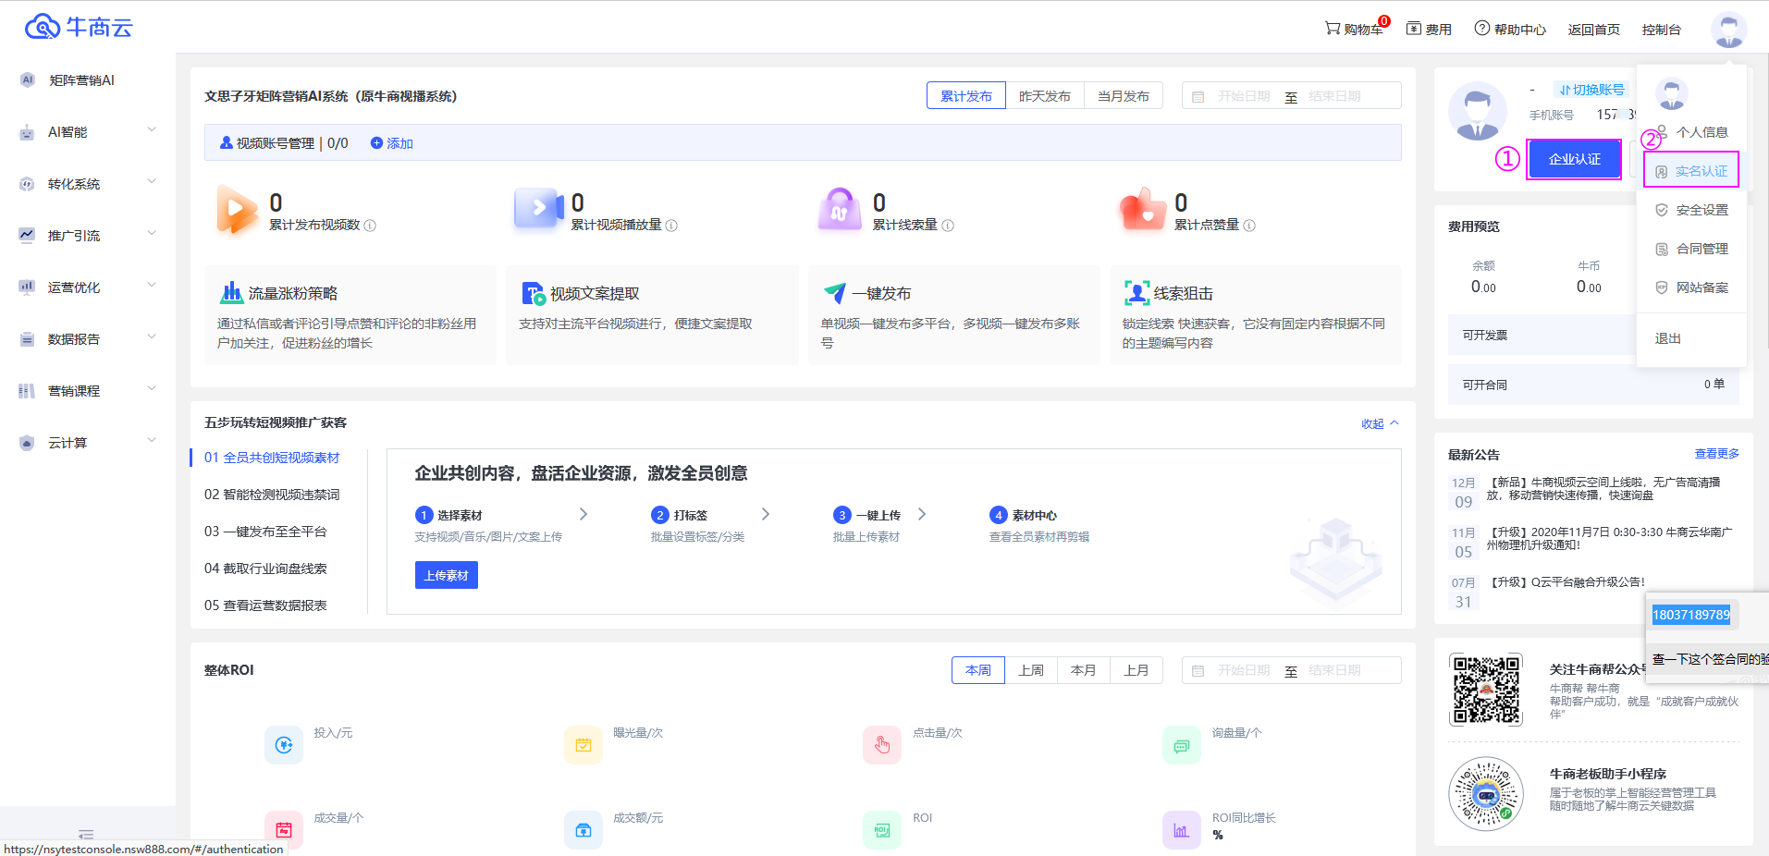Click the info icon beside 累计线索量
This screenshot has height=856, width=1769.
[x=948, y=226]
